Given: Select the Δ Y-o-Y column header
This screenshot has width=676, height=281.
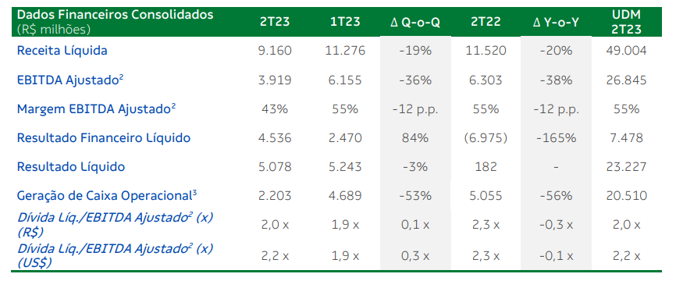Looking at the screenshot, I should 556,23.
